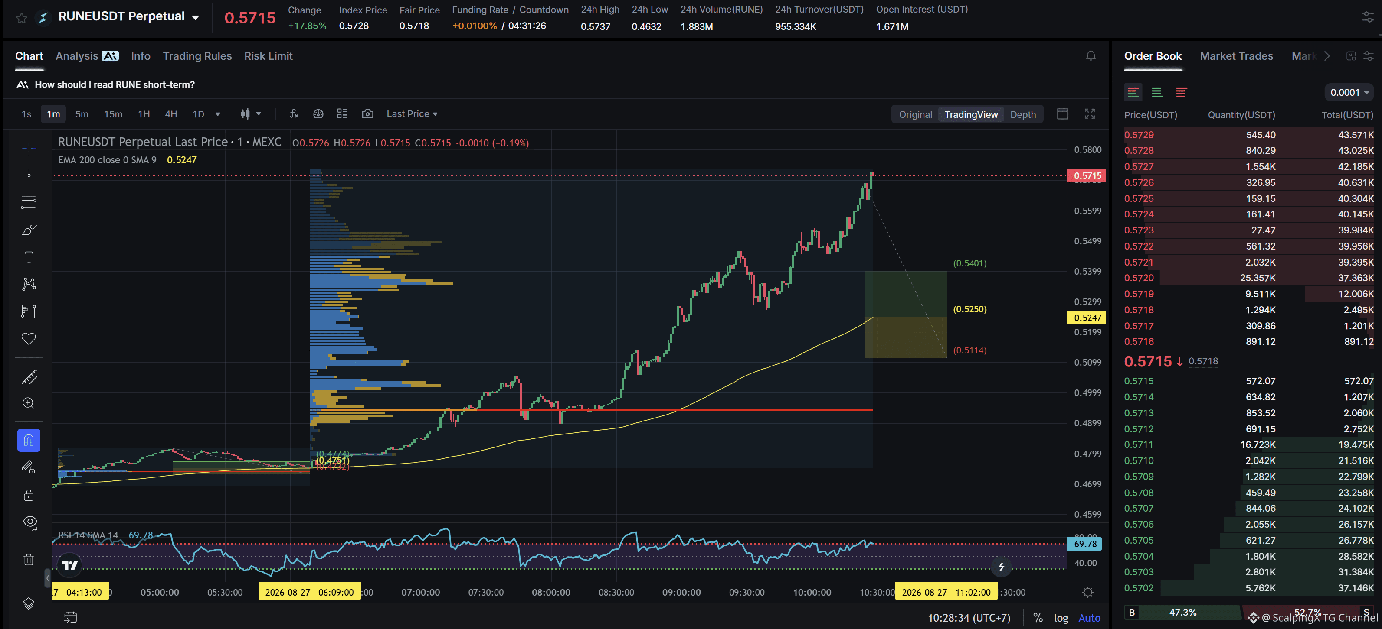Image resolution: width=1382 pixels, height=629 pixels.
Task: Open 'How should I read RUNE short-term?' prompt
Action: click(114, 84)
